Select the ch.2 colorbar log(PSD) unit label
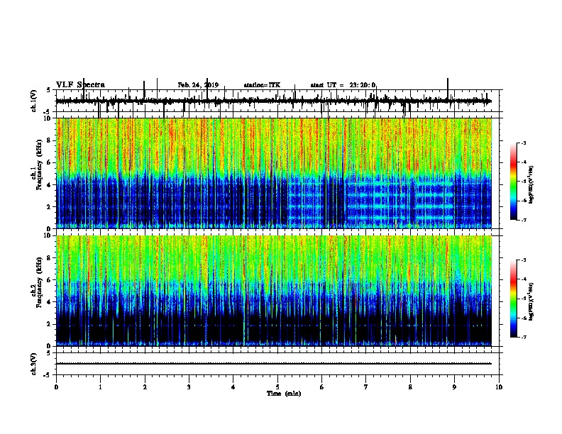Image resolution: width=562 pixels, height=434 pixels. click(531, 301)
